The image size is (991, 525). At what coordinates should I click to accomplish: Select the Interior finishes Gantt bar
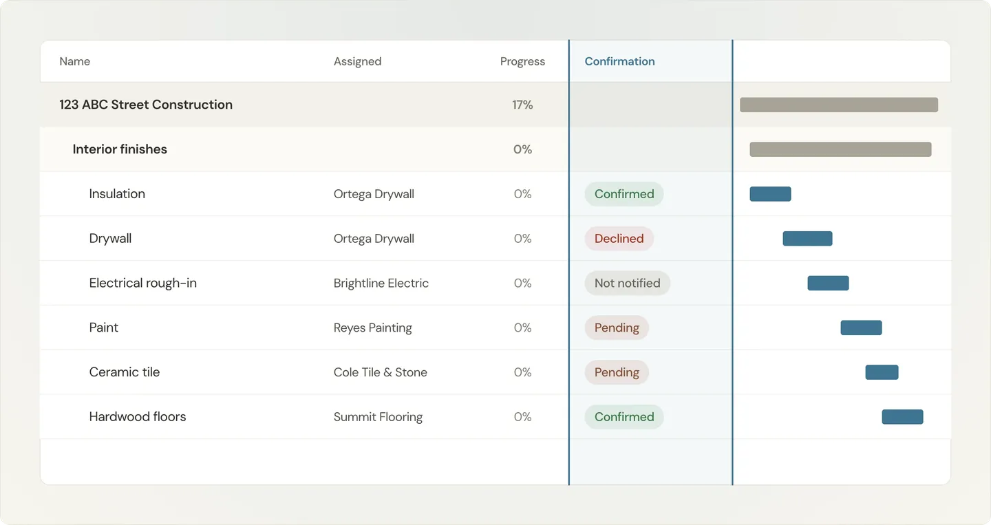click(840, 149)
